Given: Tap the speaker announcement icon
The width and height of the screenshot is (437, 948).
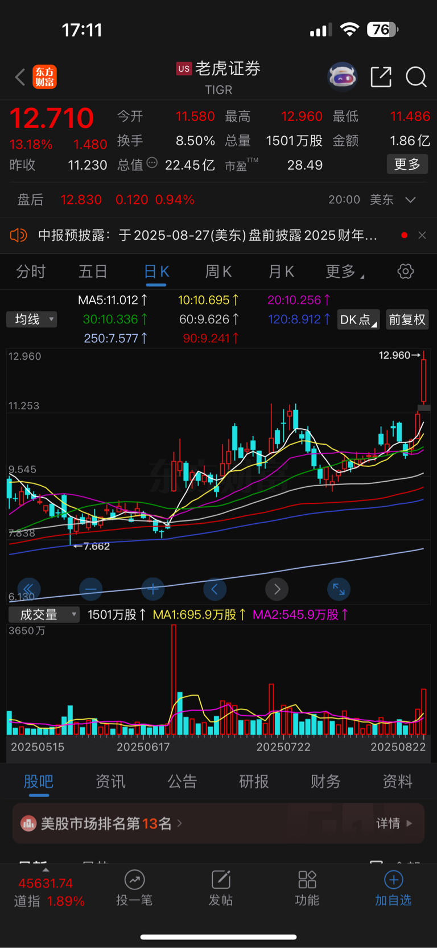Looking at the screenshot, I should [19, 235].
